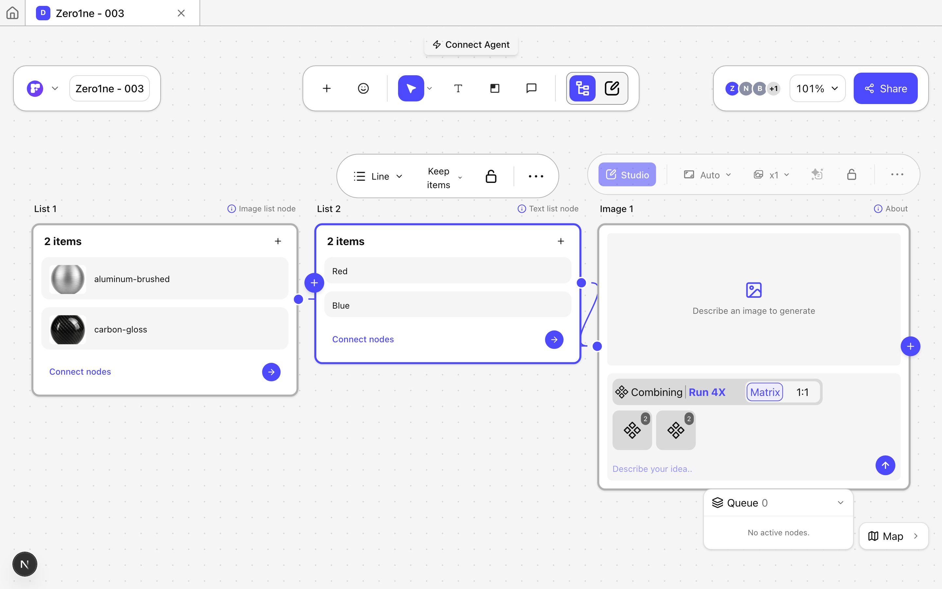Image resolution: width=942 pixels, height=589 pixels.
Task: Switch to edit pencil mode
Action: click(x=612, y=88)
